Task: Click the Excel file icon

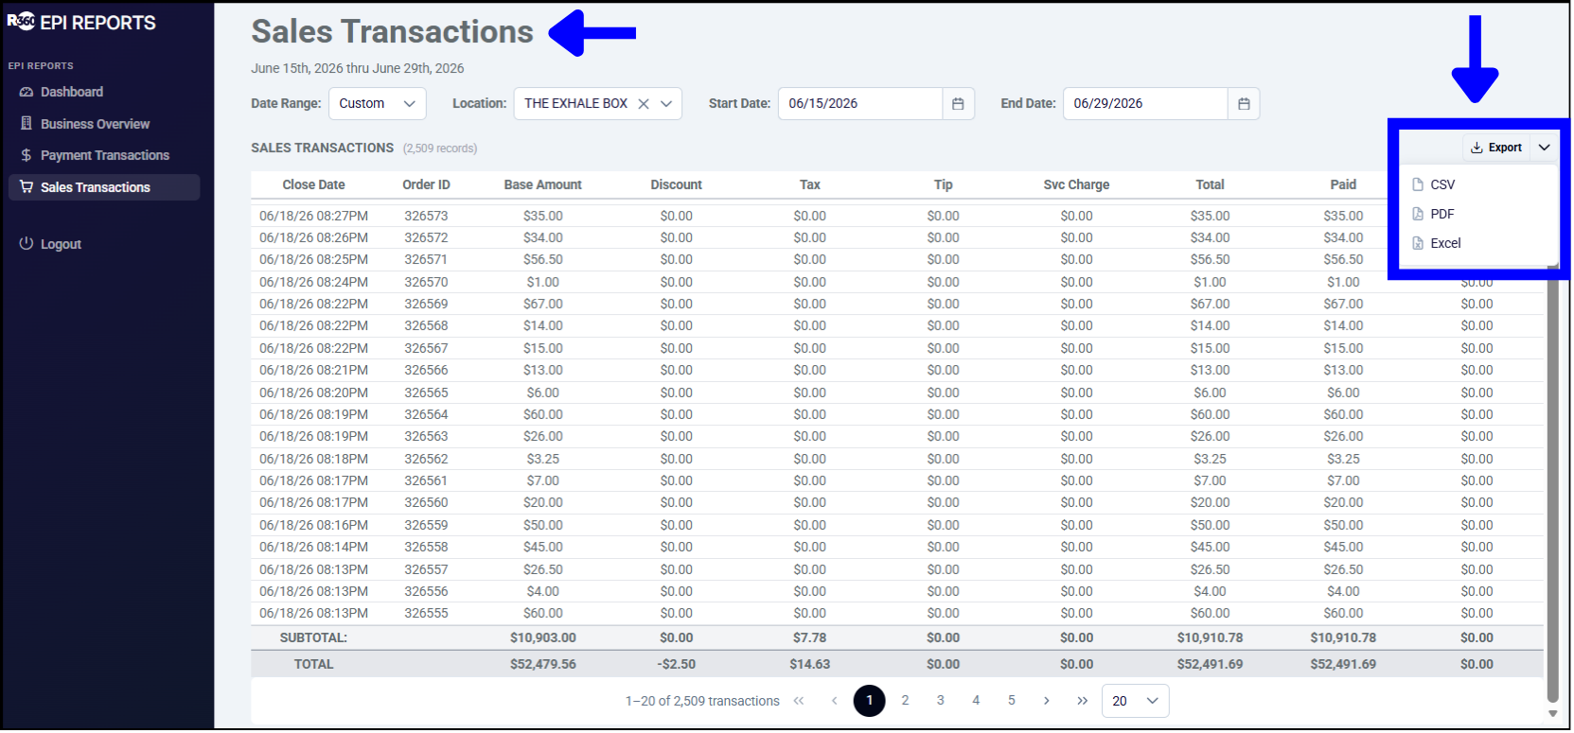Action: 1418,243
